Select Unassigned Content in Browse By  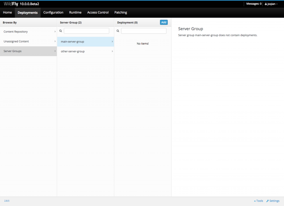coord(29,42)
